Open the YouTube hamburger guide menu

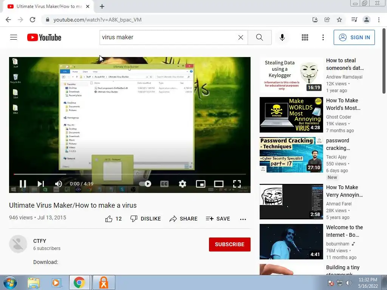click(x=14, y=37)
